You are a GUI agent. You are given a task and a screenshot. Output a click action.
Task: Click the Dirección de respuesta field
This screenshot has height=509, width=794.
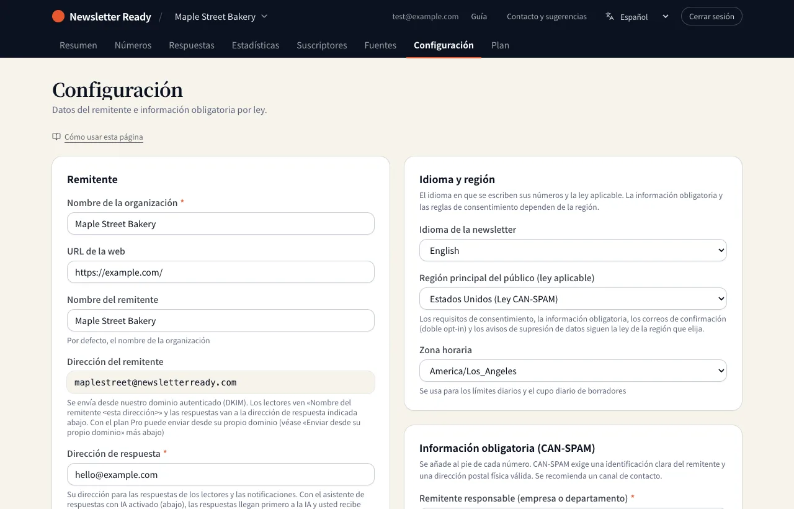221,474
